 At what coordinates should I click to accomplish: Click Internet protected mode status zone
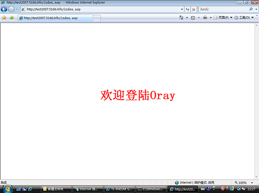tap(195, 183)
